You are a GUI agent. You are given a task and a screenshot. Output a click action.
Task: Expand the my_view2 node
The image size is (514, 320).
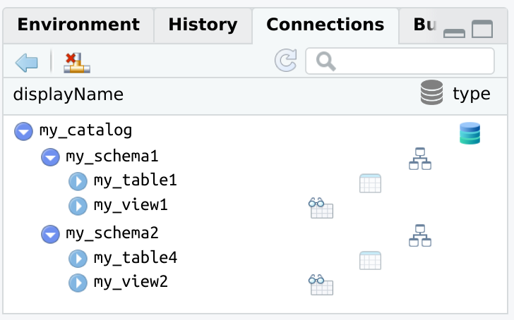pyautogui.click(x=77, y=283)
